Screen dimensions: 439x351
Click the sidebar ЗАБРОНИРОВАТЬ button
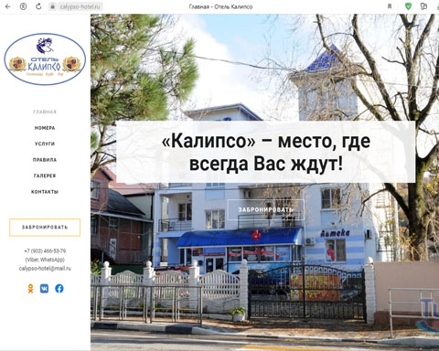pos(45,228)
